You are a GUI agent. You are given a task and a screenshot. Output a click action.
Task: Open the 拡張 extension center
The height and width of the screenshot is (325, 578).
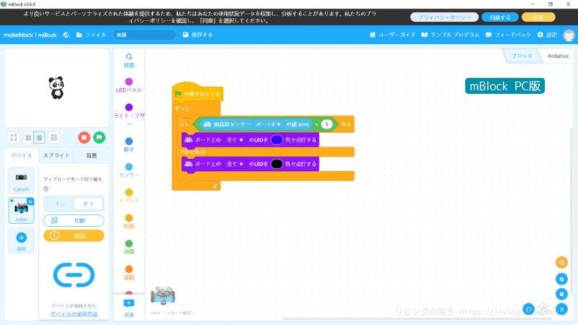pos(129,308)
